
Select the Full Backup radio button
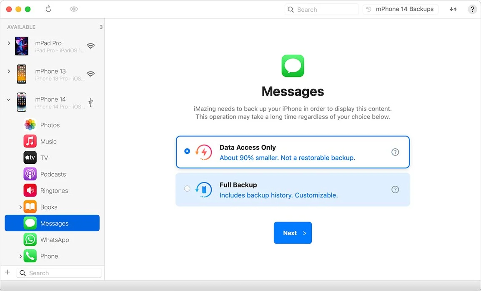pyautogui.click(x=187, y=189)
